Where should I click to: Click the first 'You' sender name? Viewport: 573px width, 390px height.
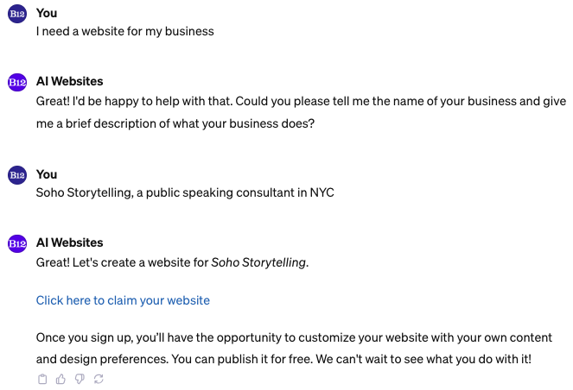(x=47, y=13)
